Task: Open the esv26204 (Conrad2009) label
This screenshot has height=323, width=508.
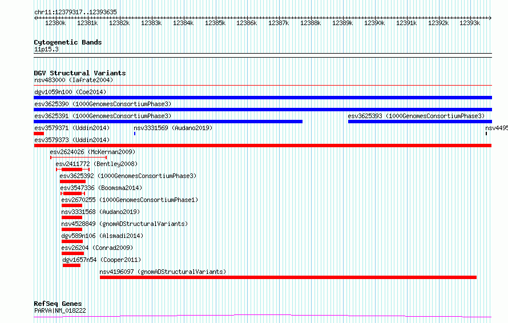Action: (x=97, y=248)
